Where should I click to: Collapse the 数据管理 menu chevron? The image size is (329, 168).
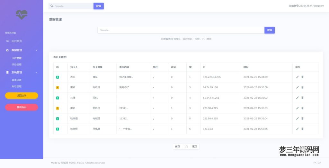point(37,50)
